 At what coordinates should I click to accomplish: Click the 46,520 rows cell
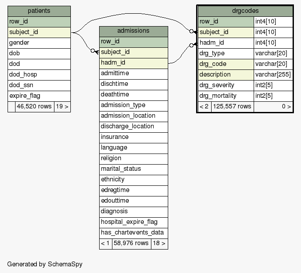pos(35,107)
